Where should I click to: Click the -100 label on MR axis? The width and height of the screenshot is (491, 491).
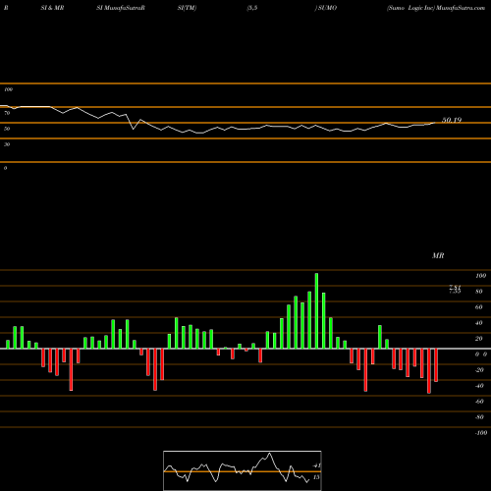click(481, 433)
